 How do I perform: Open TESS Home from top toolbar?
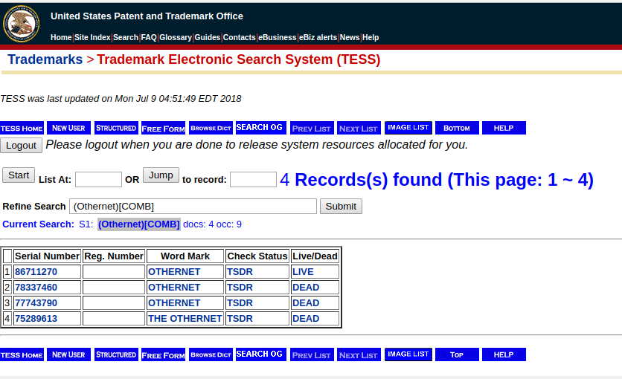[22, 128]
